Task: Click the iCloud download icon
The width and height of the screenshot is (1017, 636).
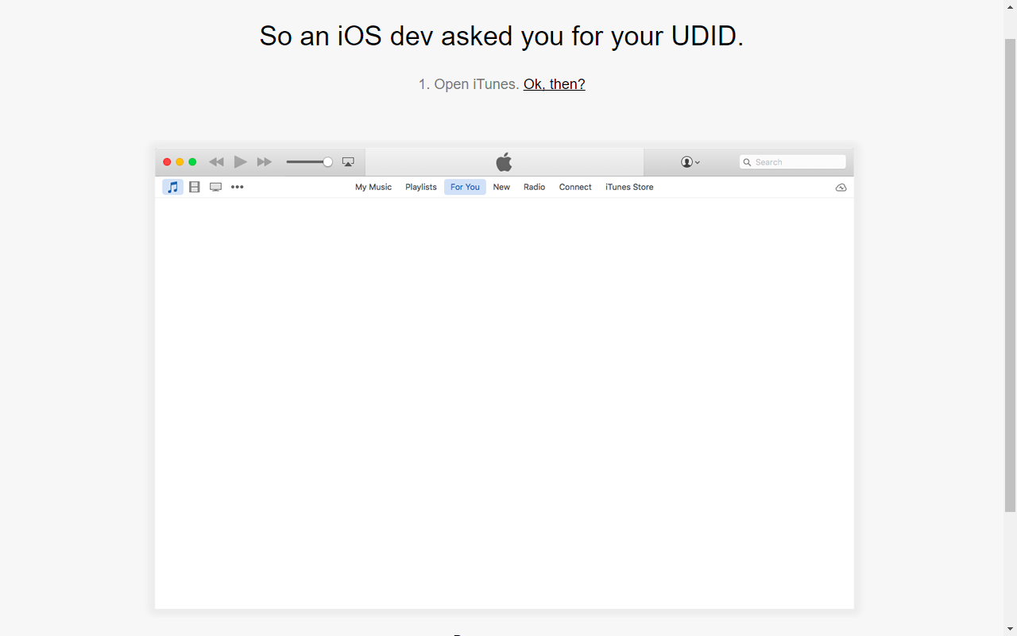Action: tap(841, 188)
